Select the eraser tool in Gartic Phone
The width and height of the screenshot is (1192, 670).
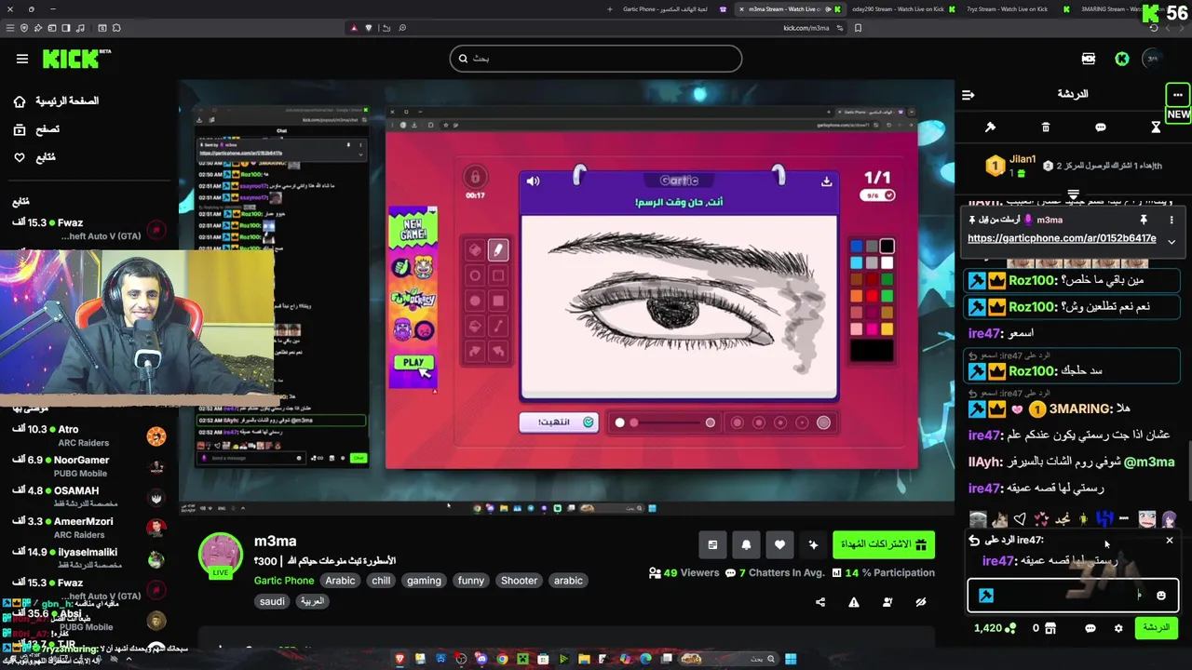pos(475,249)
